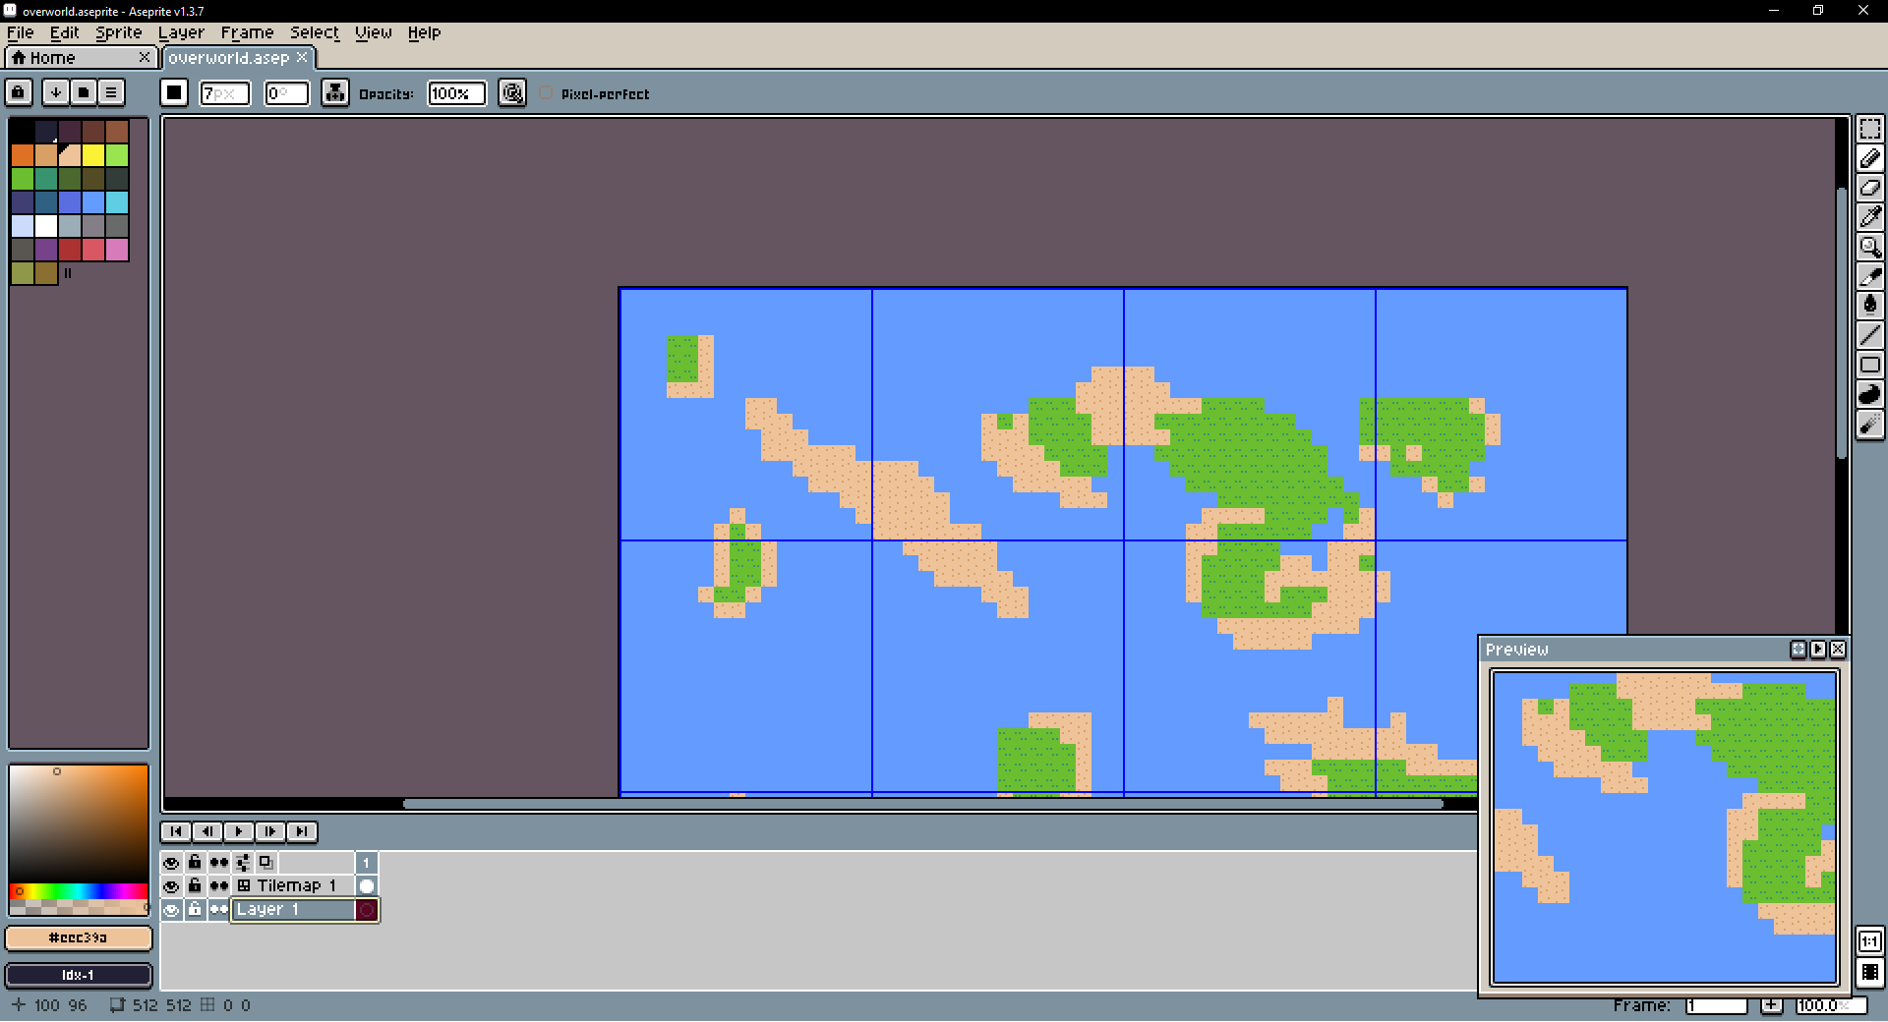Go to the first frame button
The height and width of the screenshot is (1022, 1888).
(176, 831)
